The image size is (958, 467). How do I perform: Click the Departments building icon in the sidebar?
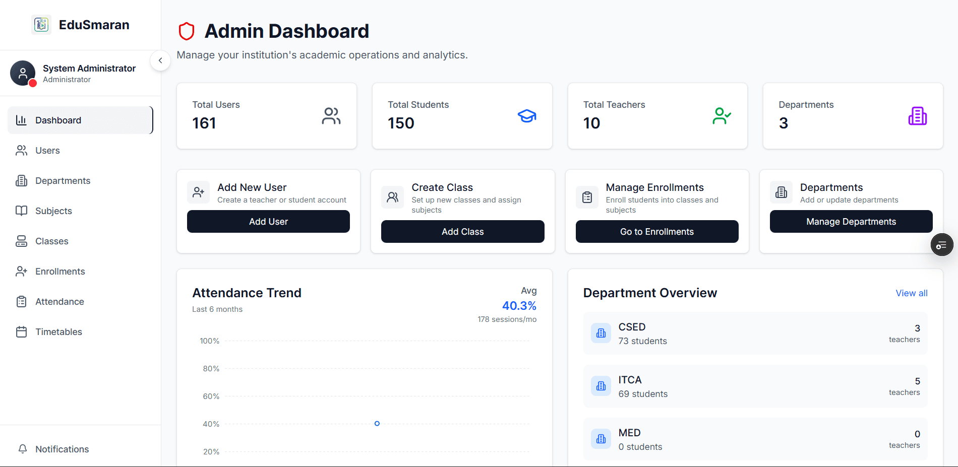click(21, 181)
